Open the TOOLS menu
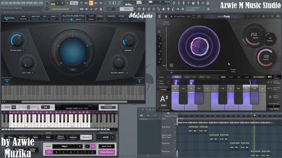Screen dimensions: 282x158 [x=36, y=3]
